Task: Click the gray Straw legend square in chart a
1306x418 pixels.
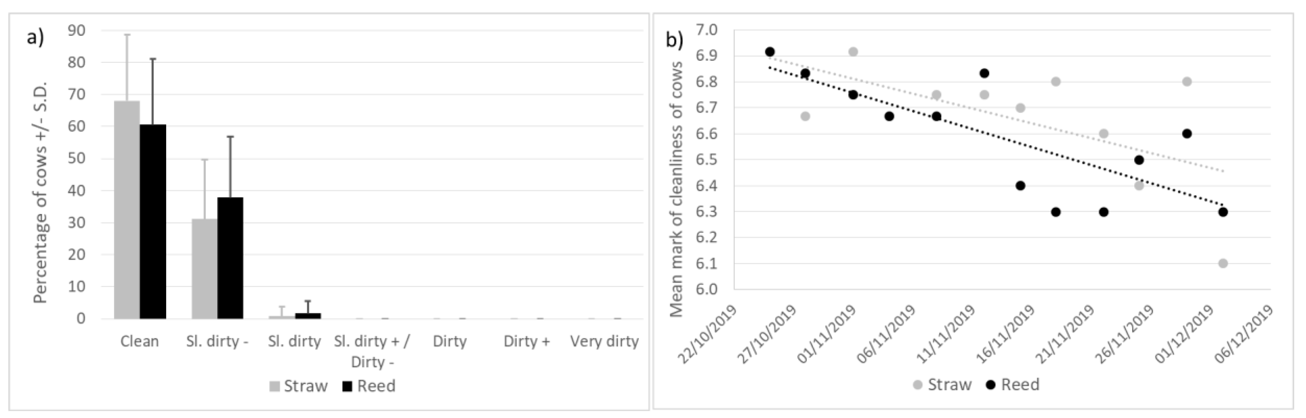Action: click(x=274, y=387)
